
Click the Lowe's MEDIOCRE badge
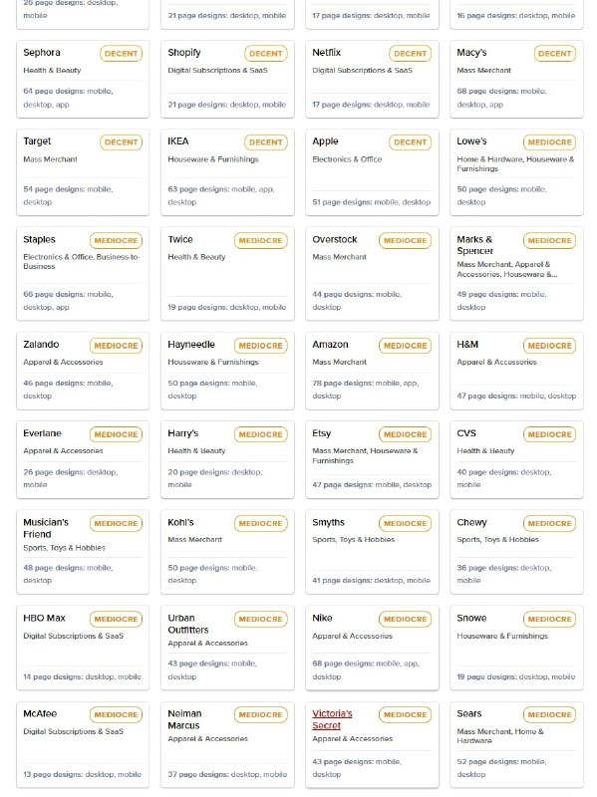(x=550, y=142)
